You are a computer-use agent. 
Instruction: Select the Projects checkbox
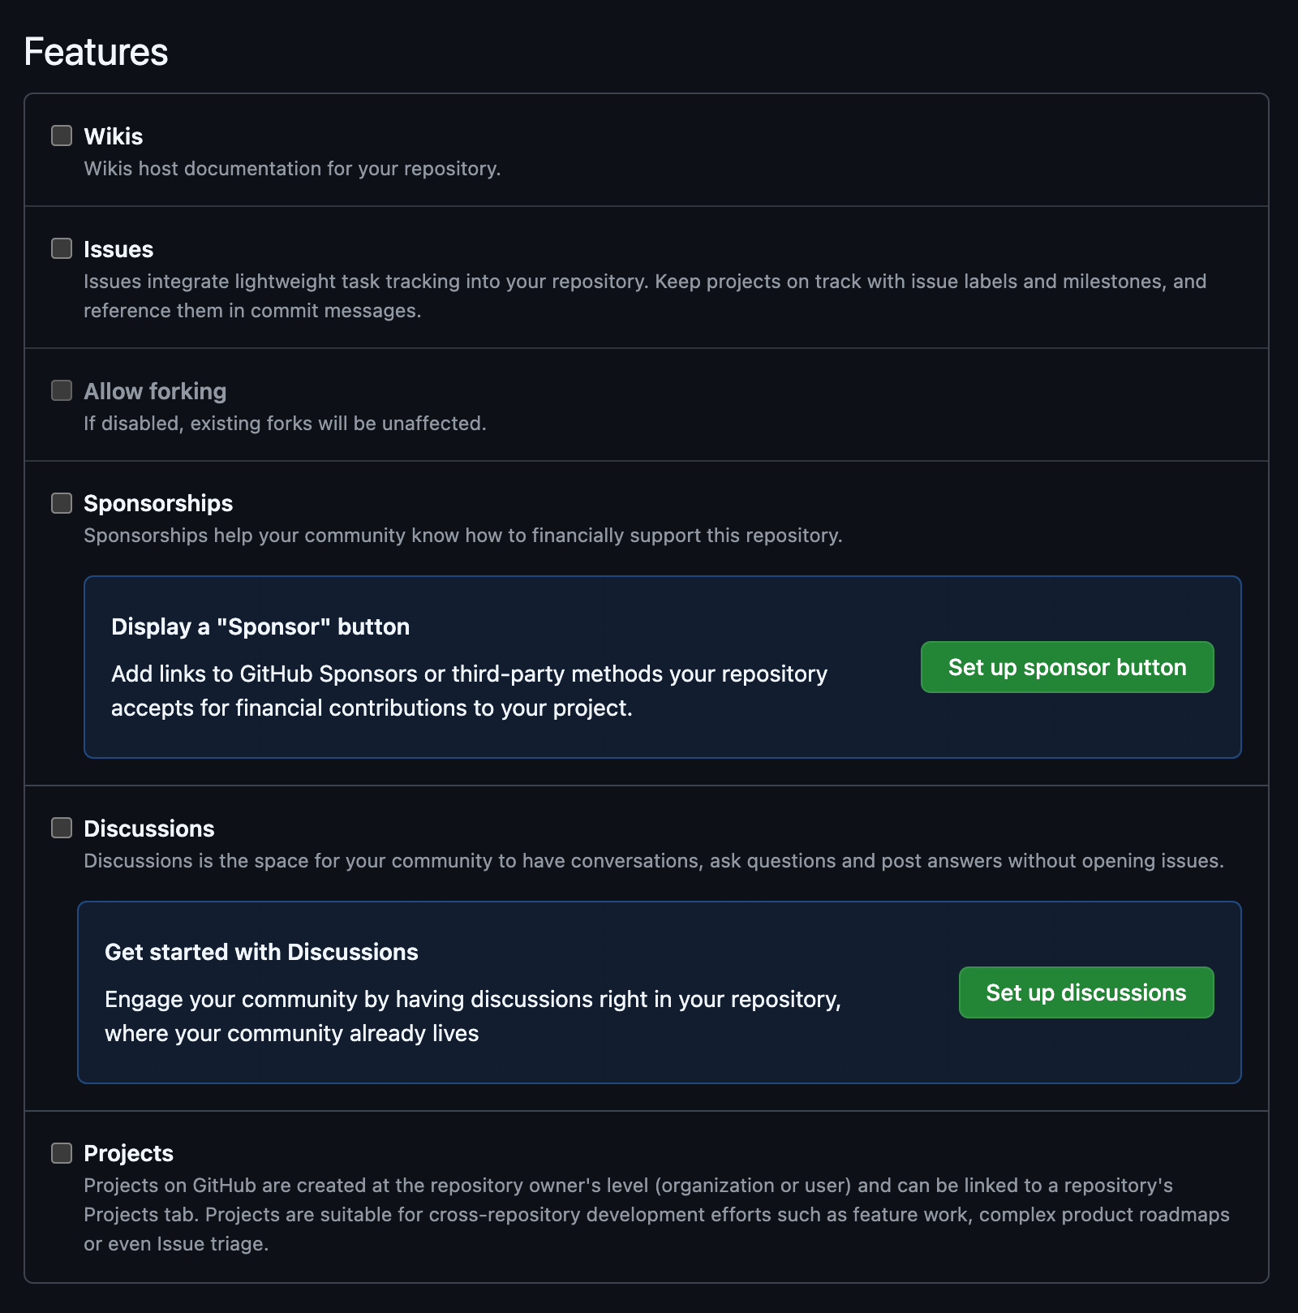(x=62, y=1153)
